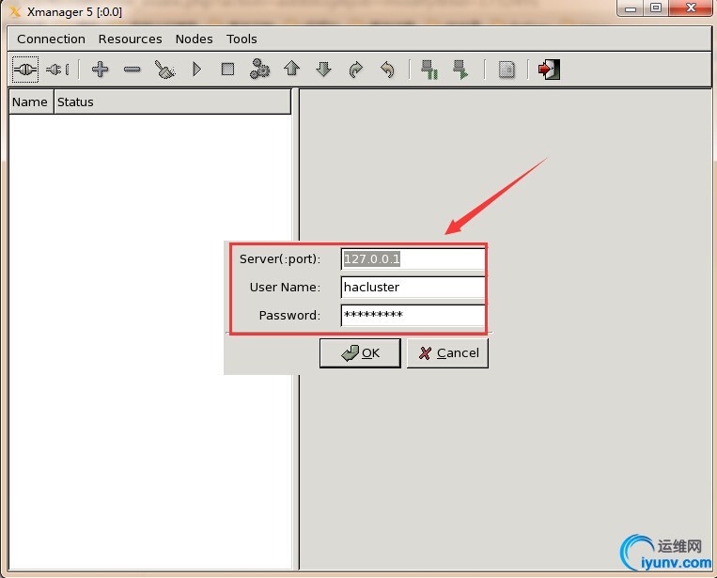The height and width of the screenshot is (578, 717).
Task: Open the Resources menu
Action: coord(131,39)
